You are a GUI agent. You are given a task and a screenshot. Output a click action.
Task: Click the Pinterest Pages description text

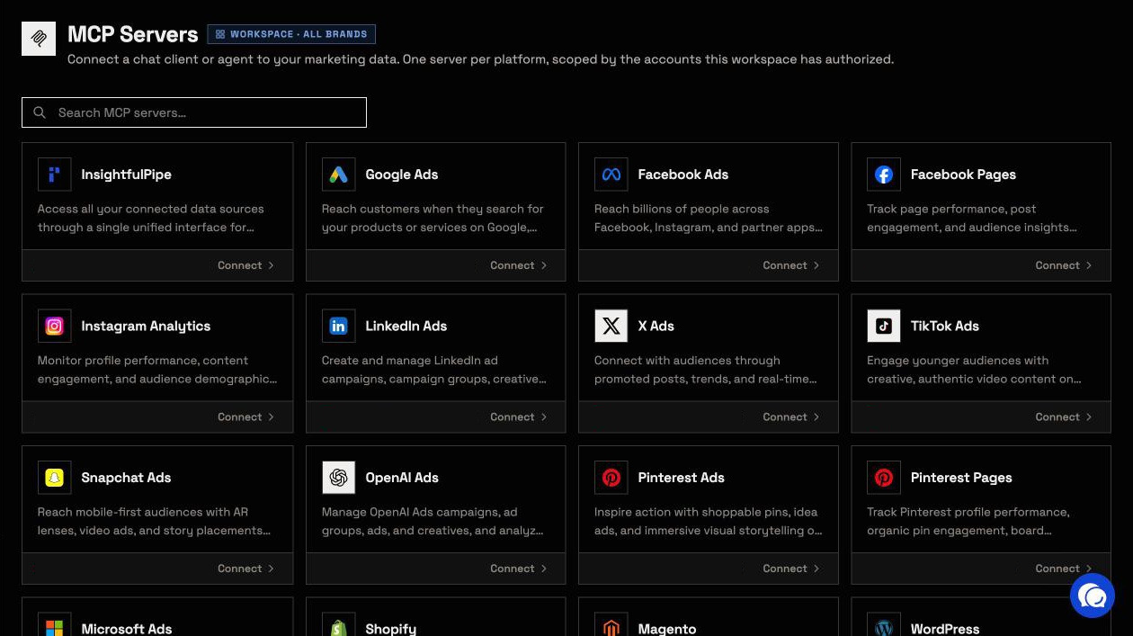pos(968,521)
